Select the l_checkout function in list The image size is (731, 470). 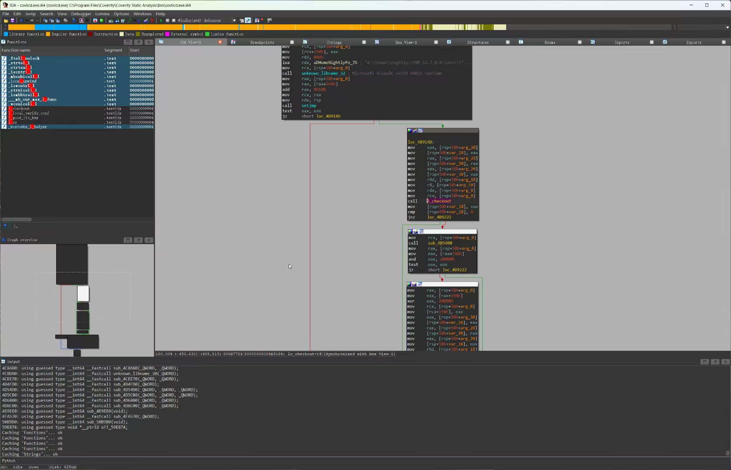[x=77, y=109]
